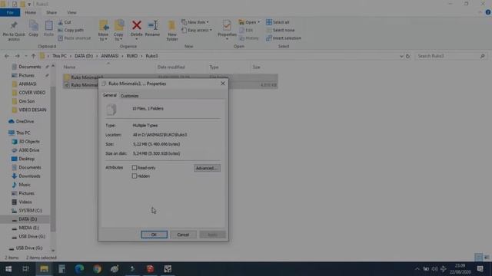
Task: Open 3D Objects in navigation pane
Action: [x=25, y=141]
